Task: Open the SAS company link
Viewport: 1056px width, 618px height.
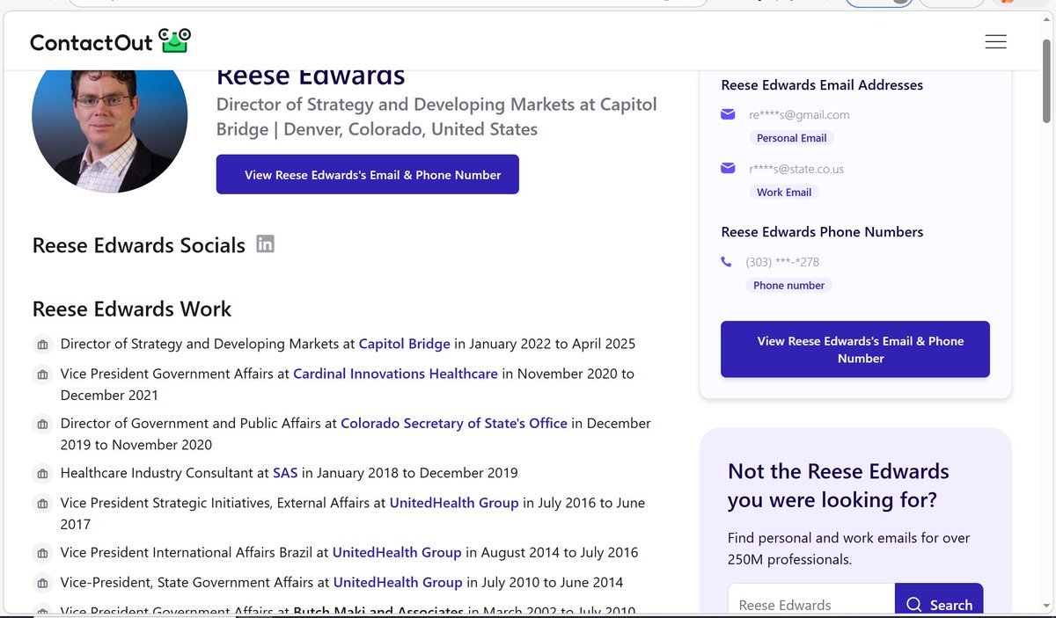Action: pyautogui.click(x=285, y=473)
